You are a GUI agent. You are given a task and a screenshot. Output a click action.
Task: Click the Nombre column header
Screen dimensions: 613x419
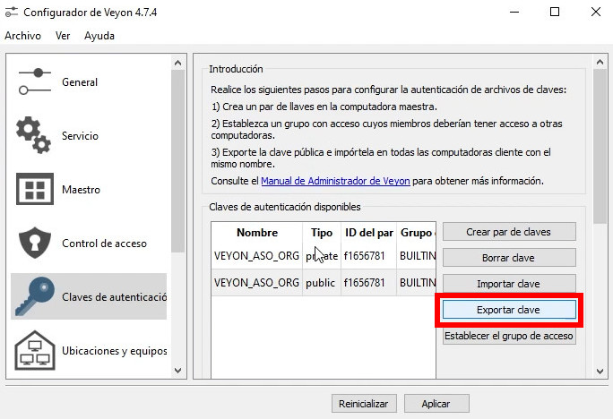pyautogui.click(x=256, y=233)
